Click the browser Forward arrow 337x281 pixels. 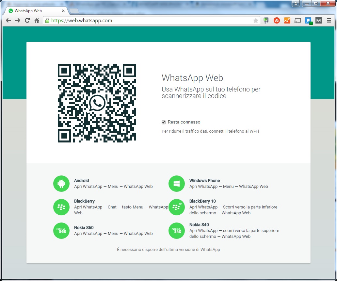coord(18,21)
